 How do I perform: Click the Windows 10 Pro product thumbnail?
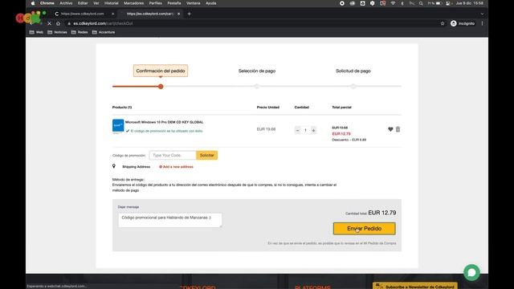[118, 126]
